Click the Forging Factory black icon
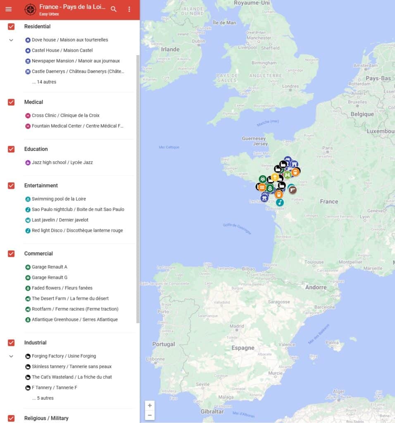 28,356
